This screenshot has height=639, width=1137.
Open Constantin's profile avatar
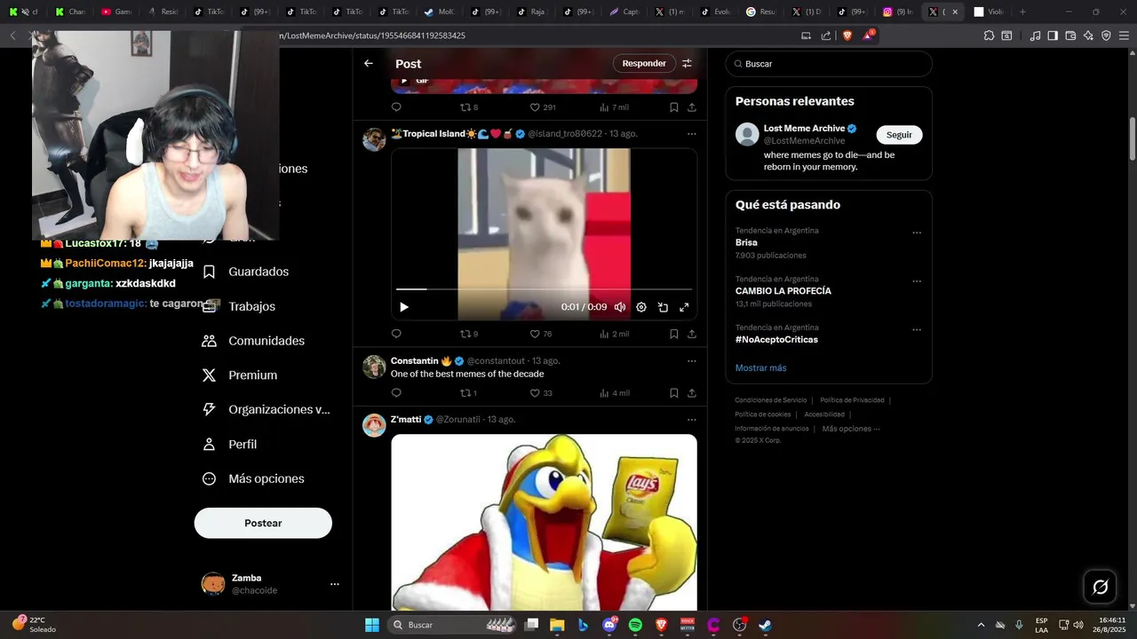[x=374, y=367]
